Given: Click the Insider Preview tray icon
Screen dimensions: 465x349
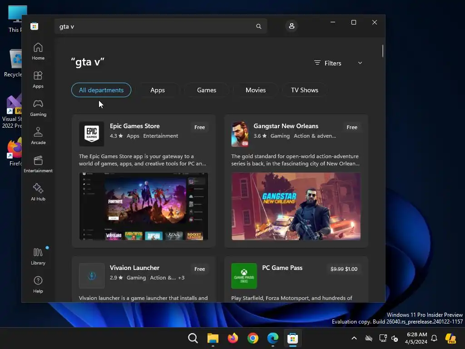Looking at the screenshot, I should point(450,338).
